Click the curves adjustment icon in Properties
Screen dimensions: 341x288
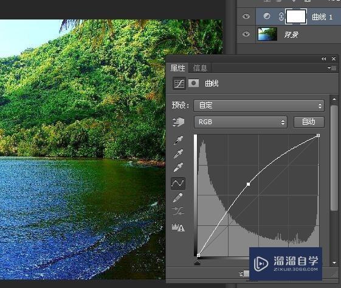tap(179, 83)
